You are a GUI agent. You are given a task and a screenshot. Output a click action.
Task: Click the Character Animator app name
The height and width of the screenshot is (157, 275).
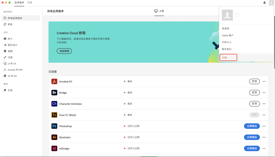point(71,104)
